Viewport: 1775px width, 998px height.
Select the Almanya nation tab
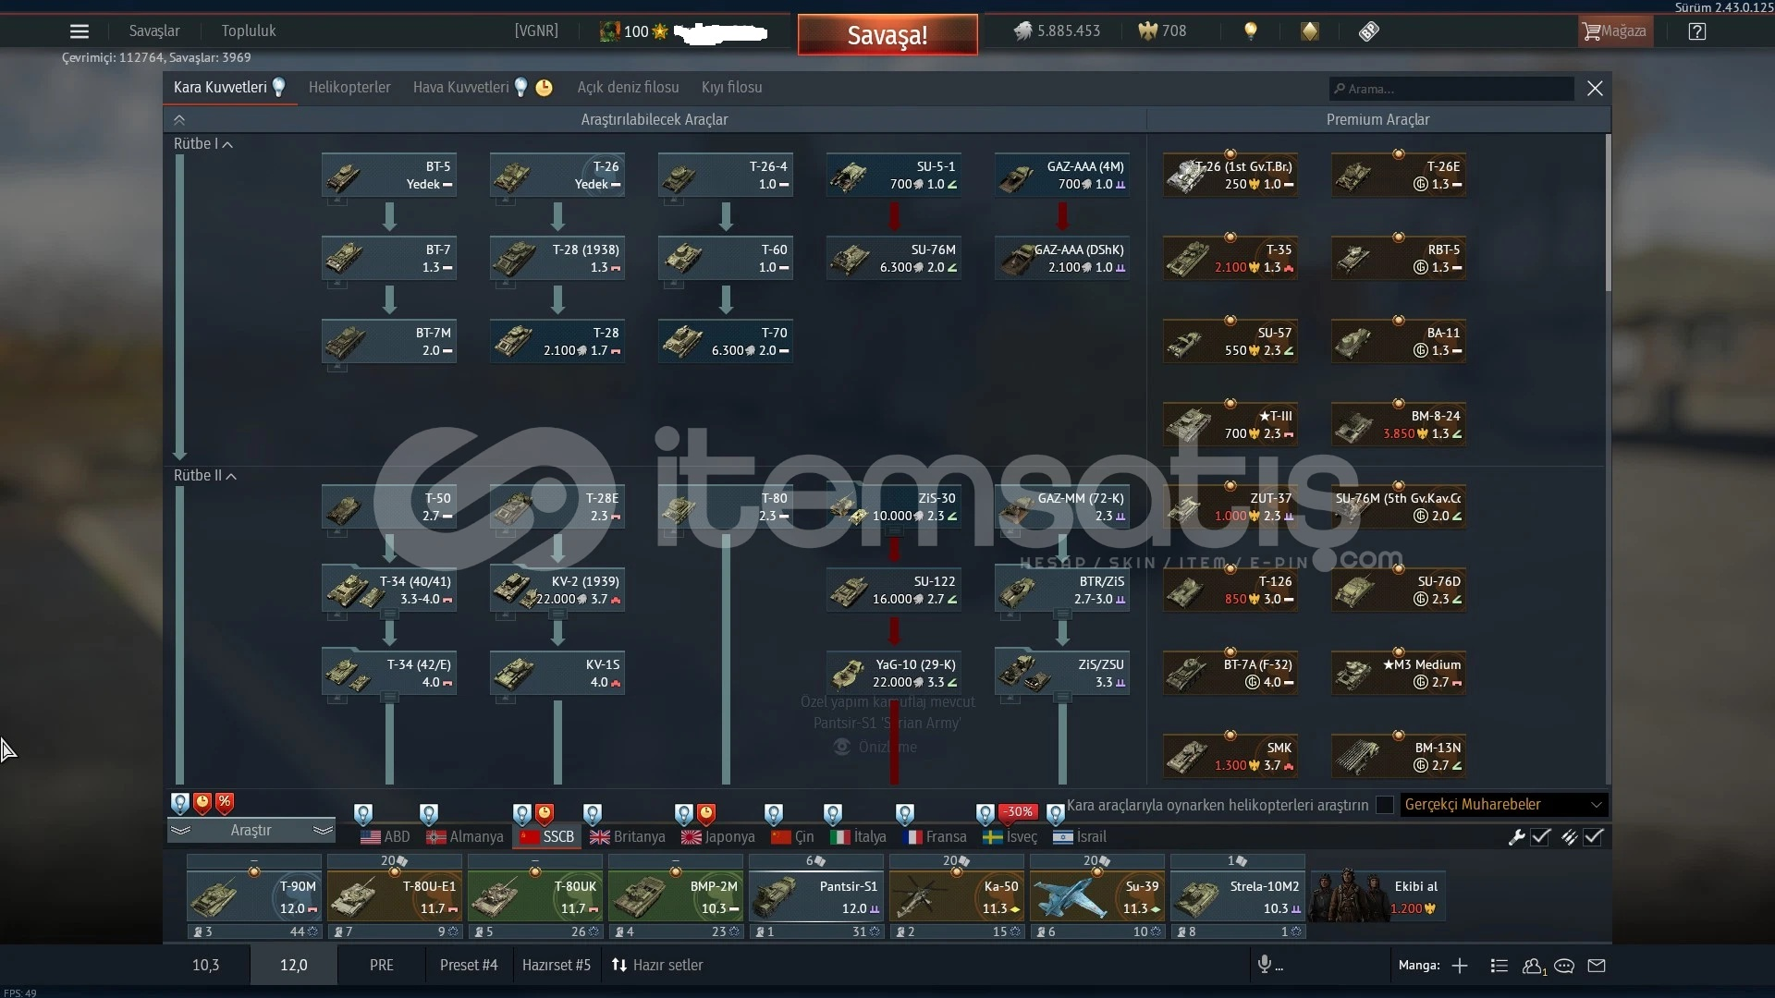click(x=465, y=837)
